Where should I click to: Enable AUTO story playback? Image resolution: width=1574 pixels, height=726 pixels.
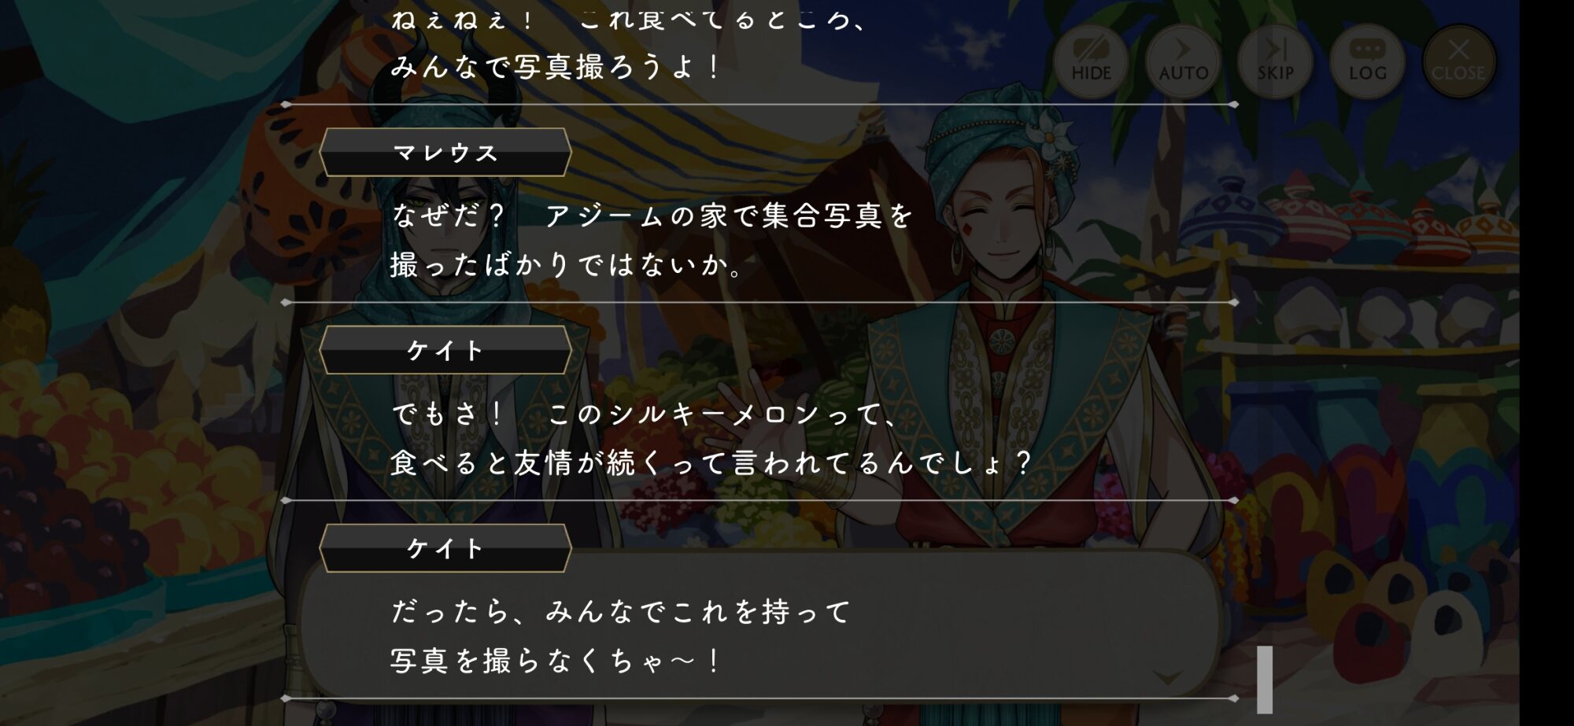click(x=1183, y=61)
